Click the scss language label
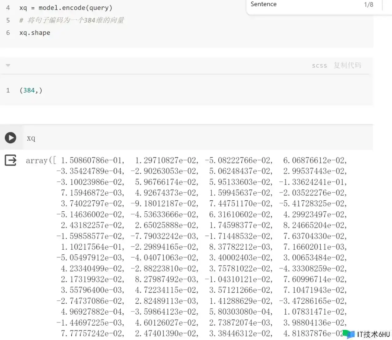 (x=319, y=66)
